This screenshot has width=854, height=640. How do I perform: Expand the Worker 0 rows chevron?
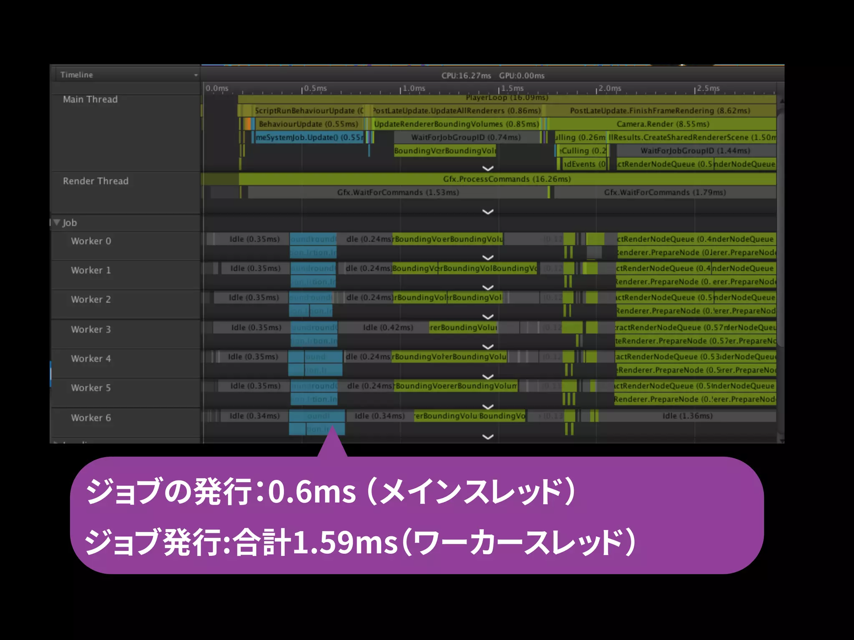tap(488, 257)
